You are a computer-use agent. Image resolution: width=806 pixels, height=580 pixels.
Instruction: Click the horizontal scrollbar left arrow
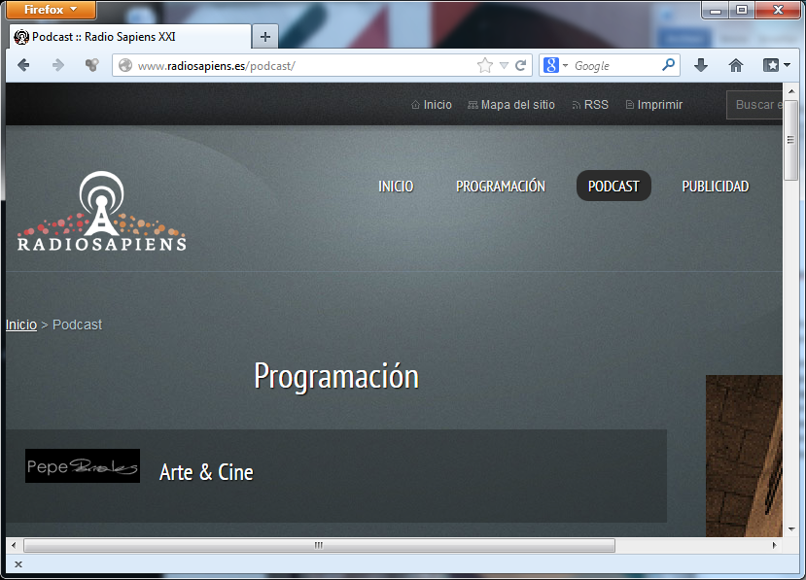click(x=14, y=545)
